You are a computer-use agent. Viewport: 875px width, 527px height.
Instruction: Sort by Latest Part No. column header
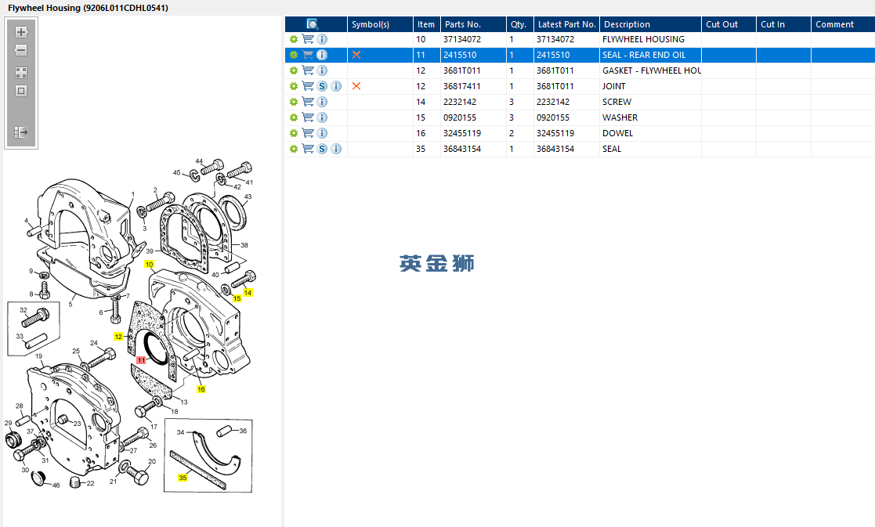coord(566,24)
